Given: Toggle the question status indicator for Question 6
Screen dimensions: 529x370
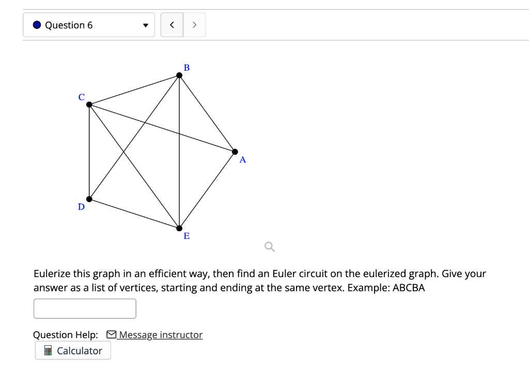Looking at the screenshot, I should (x=36, y=24).
